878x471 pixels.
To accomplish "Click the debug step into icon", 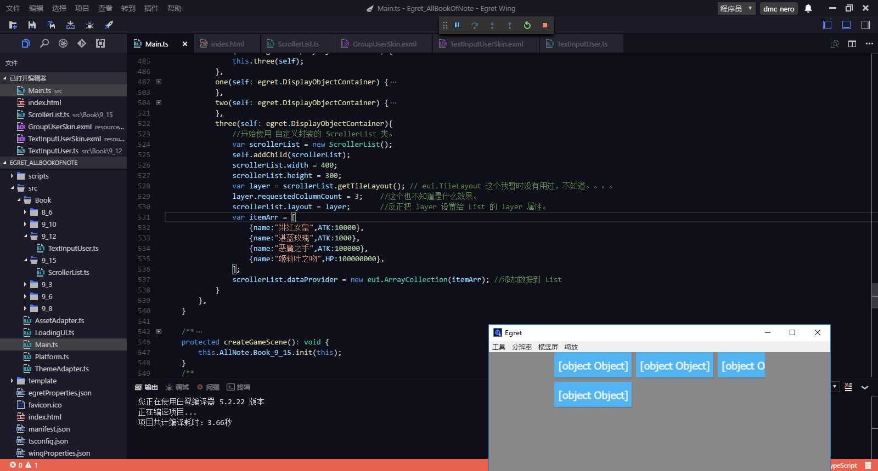I will click(492, 25).
